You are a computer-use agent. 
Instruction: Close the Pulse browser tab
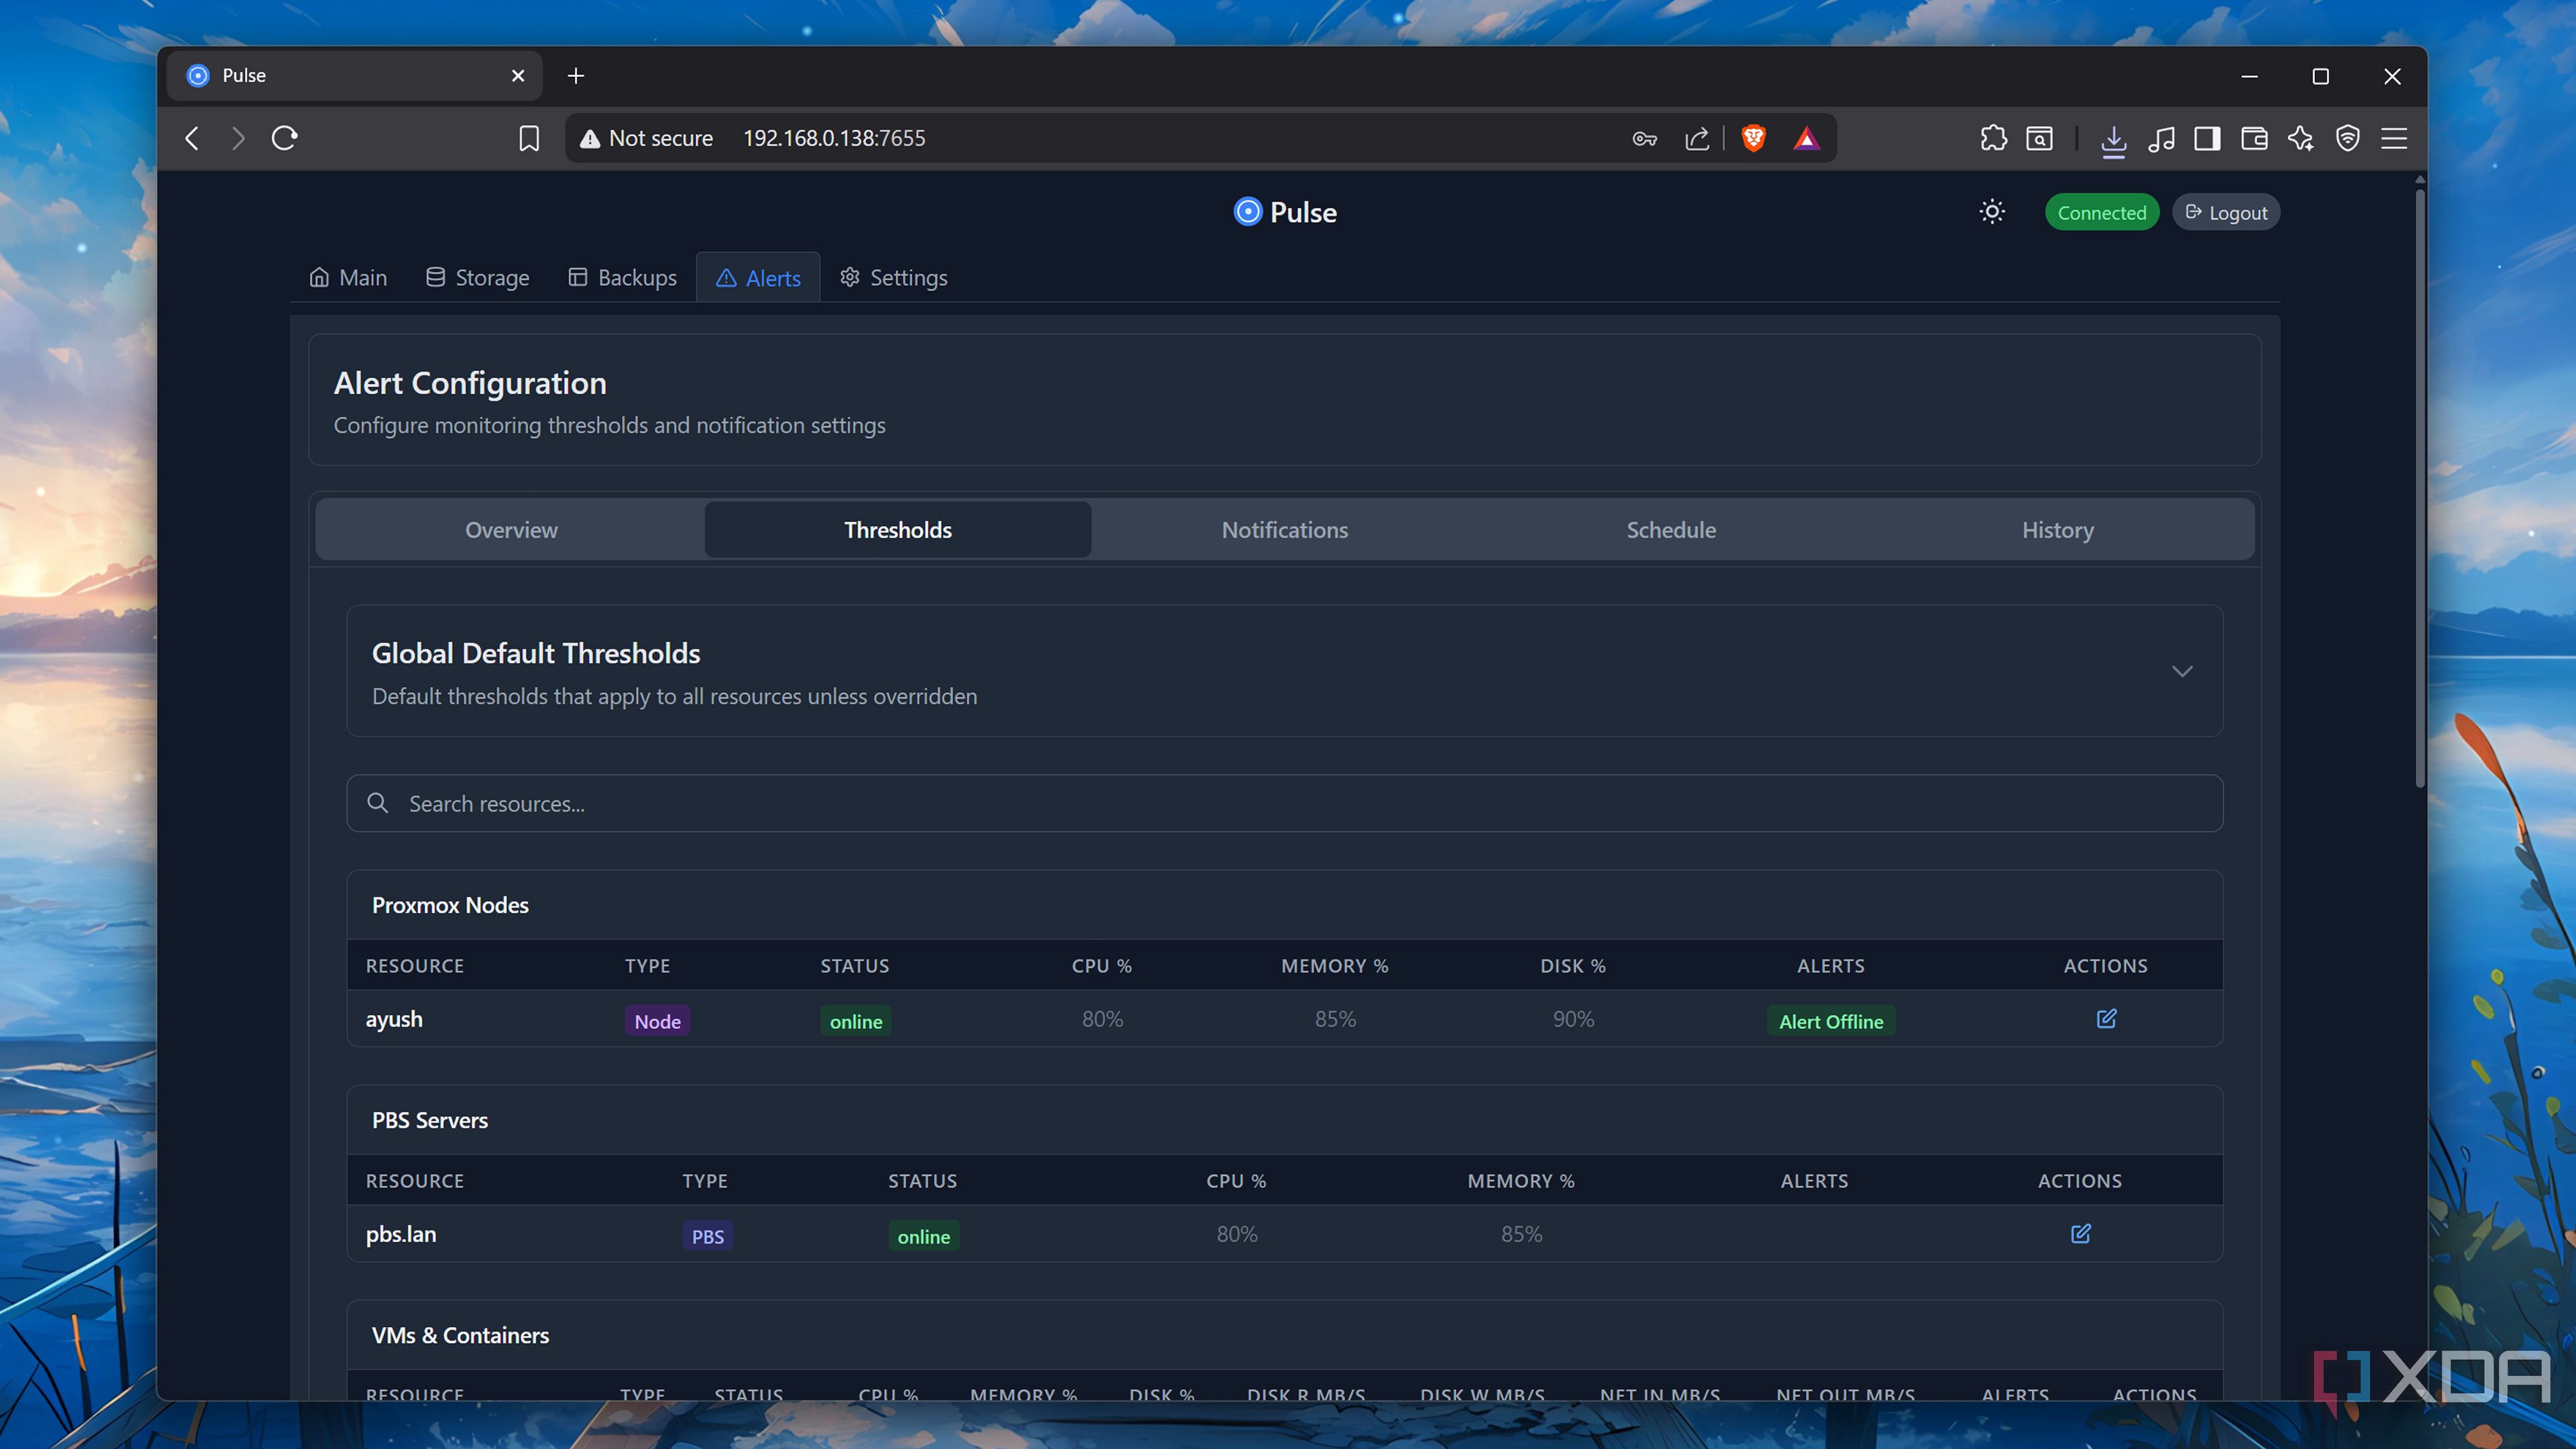click(x=517, y=75)
